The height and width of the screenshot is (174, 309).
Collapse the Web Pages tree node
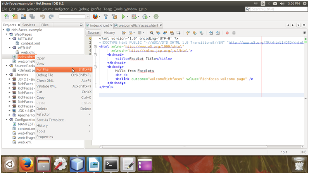(x=7, y=34)
